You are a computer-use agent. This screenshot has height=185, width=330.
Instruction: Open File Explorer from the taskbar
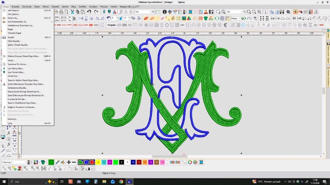104,182
